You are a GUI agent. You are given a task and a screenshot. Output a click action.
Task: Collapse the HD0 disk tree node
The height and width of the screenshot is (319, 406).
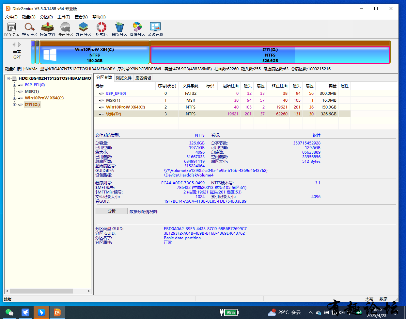click(x=8, y=78)
